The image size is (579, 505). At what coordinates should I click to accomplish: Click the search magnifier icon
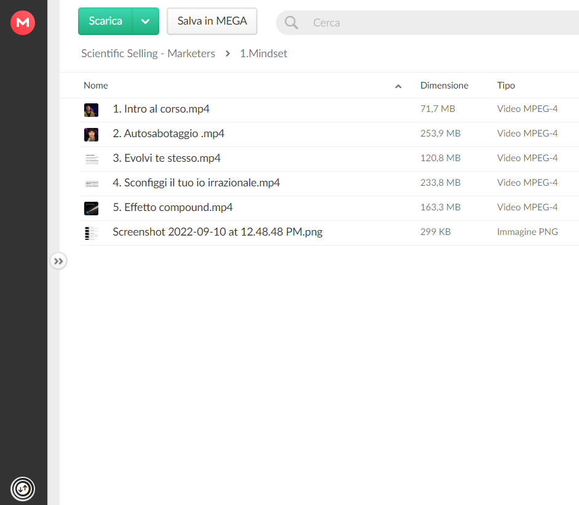click(x=291, y=23)
